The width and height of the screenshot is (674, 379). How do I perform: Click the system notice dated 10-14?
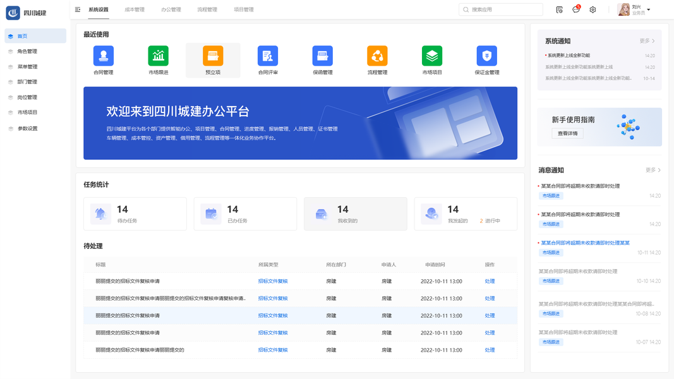[600, 78]
